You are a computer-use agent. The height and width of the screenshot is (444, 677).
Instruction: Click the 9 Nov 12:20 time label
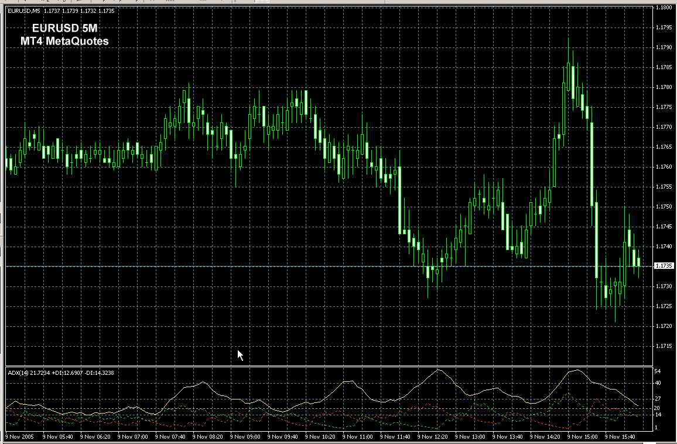click(x=433, y=437)
